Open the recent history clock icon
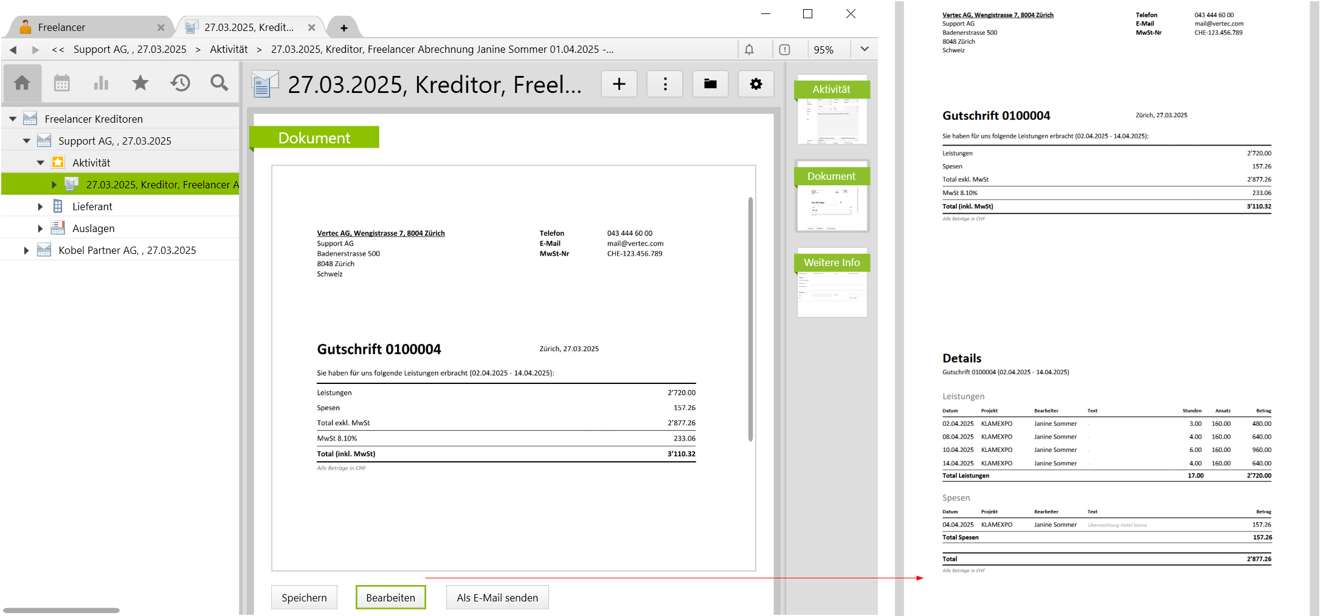The height and width of the screenshot is (616, 1340). (x=180, y=83)
